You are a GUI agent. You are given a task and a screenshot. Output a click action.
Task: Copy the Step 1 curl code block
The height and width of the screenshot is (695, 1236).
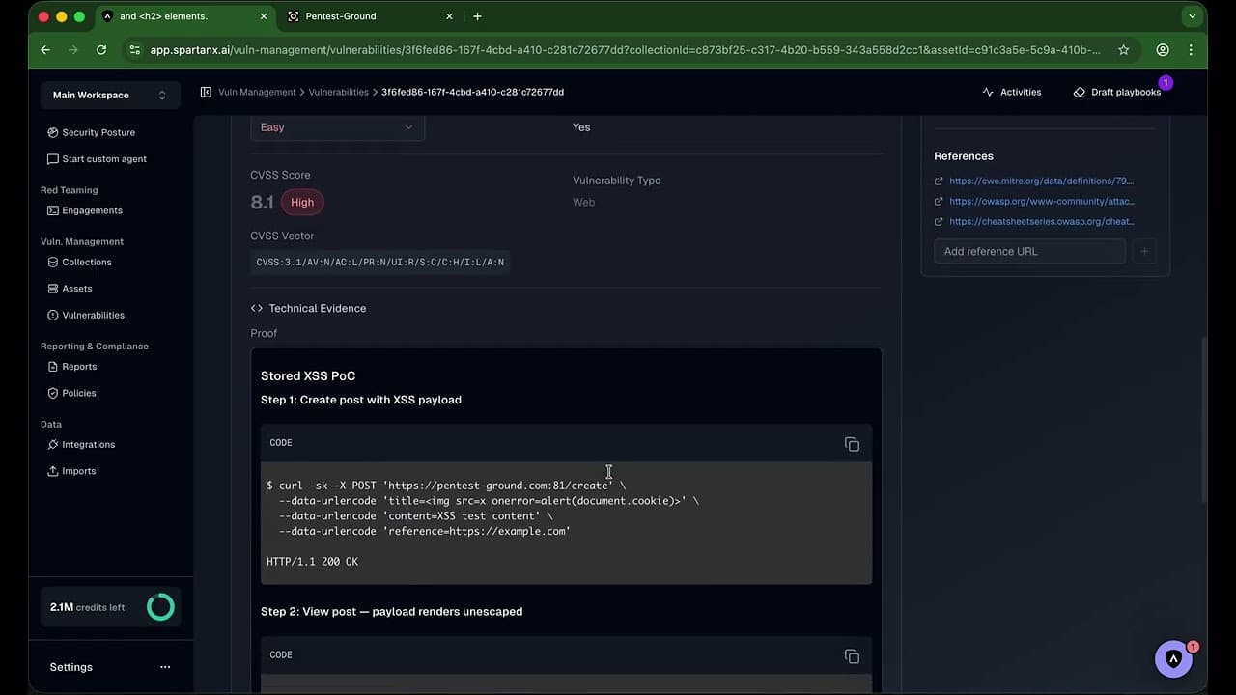[x=852, y=444]
